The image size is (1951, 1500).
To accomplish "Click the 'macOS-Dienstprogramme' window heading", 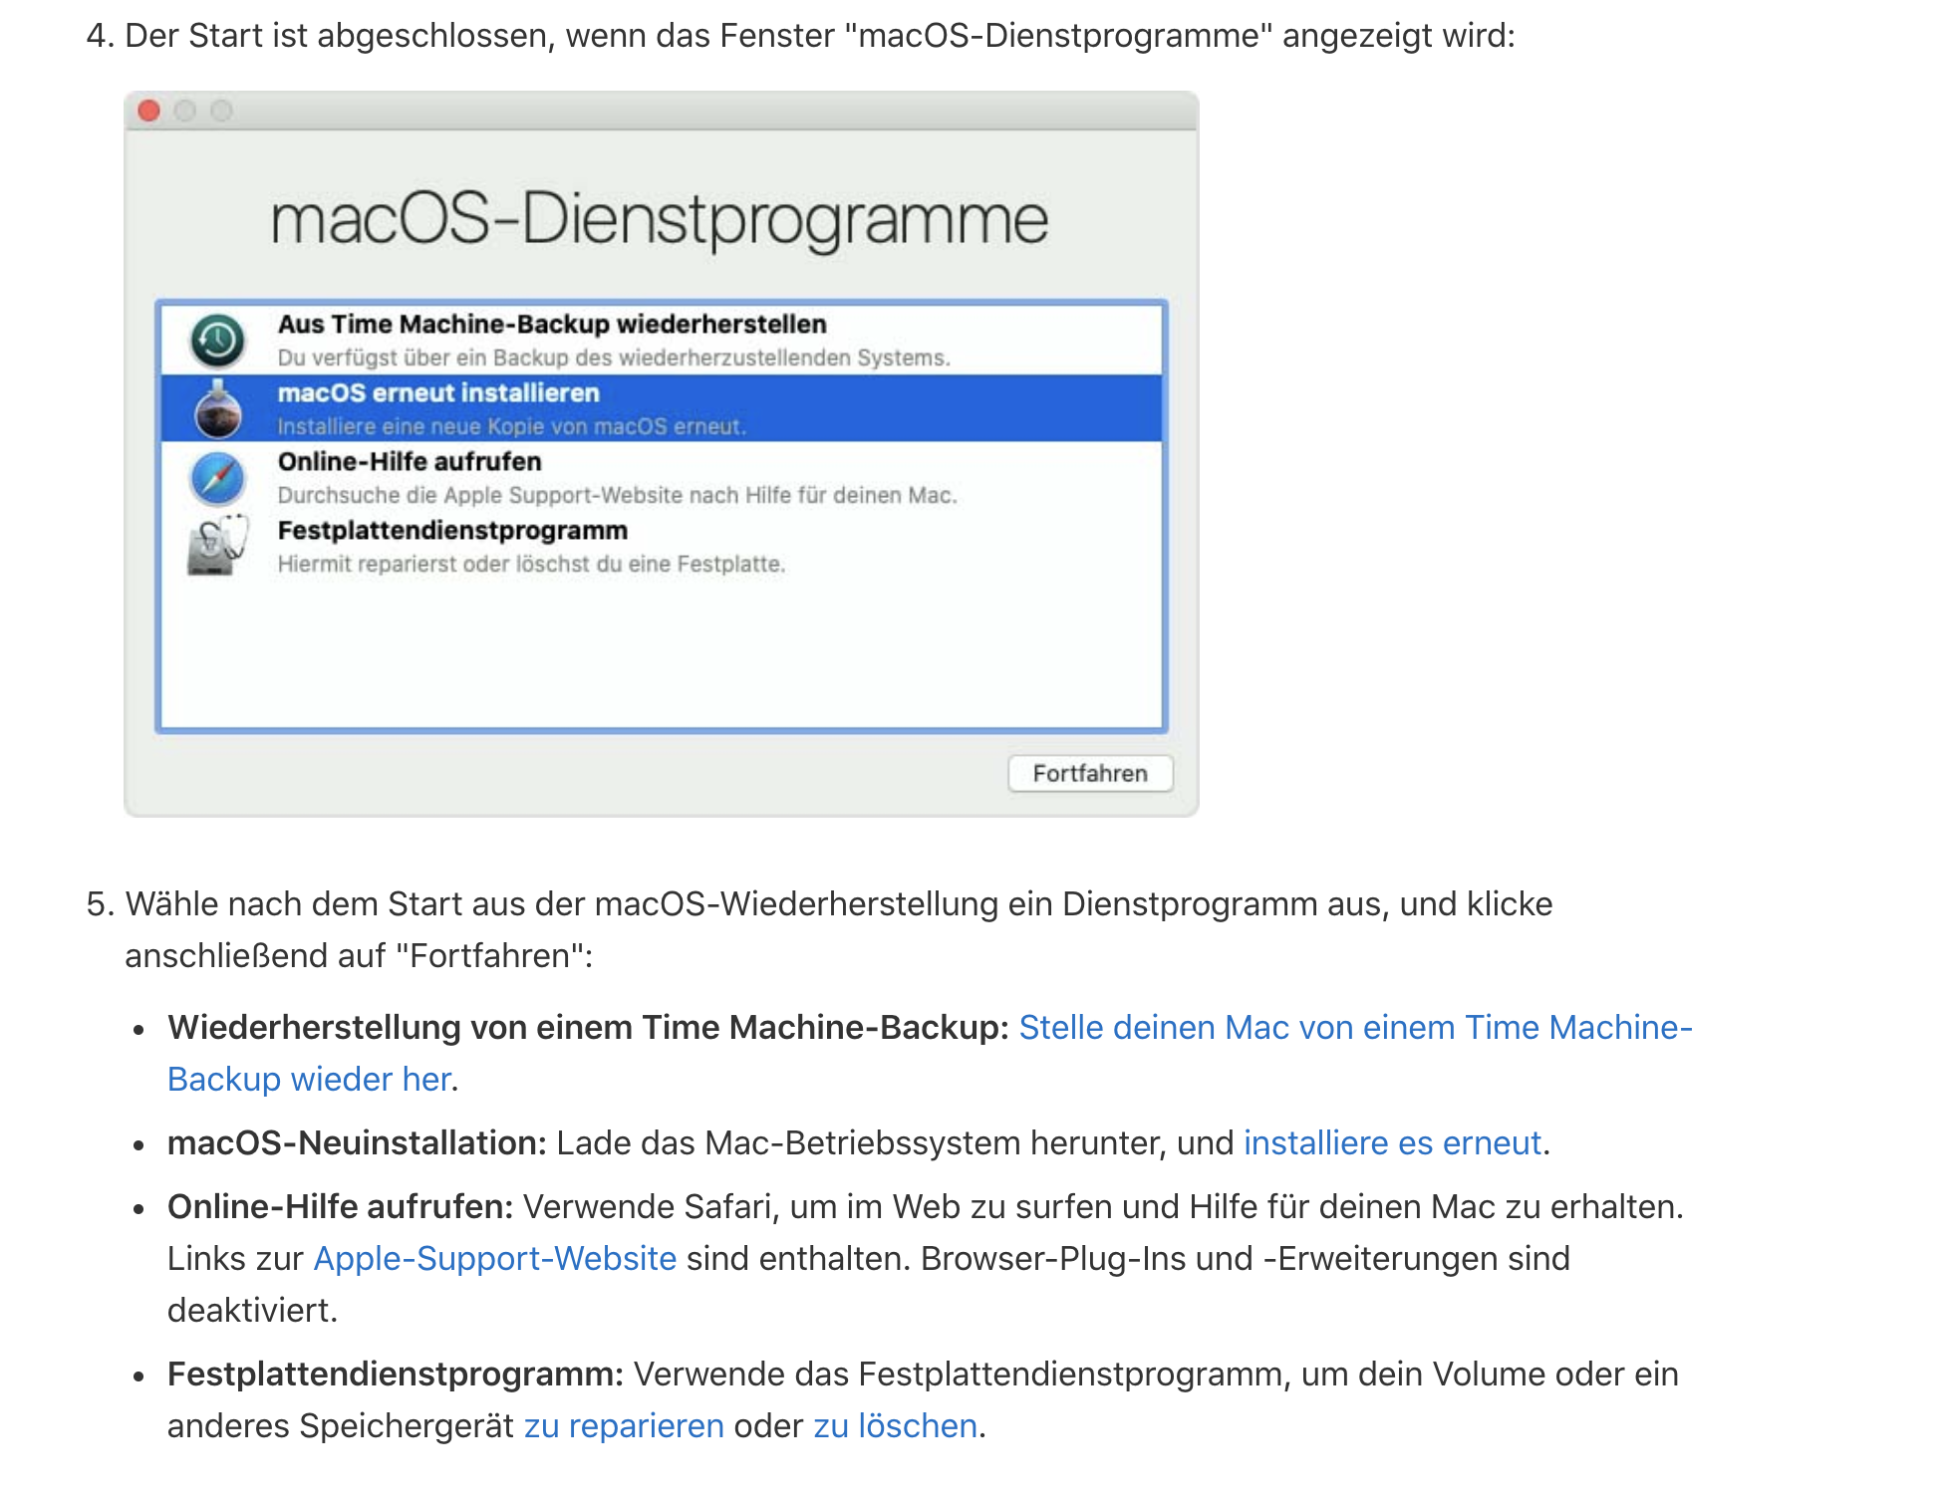I will (x=660, y=219).
